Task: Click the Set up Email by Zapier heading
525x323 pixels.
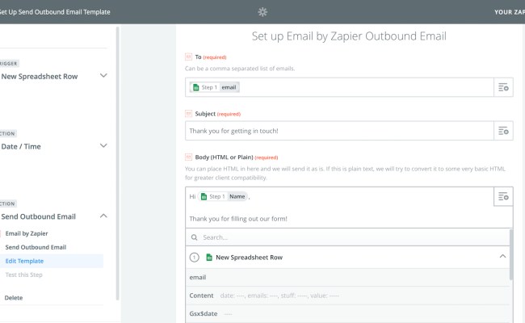Action: point(349,36)
